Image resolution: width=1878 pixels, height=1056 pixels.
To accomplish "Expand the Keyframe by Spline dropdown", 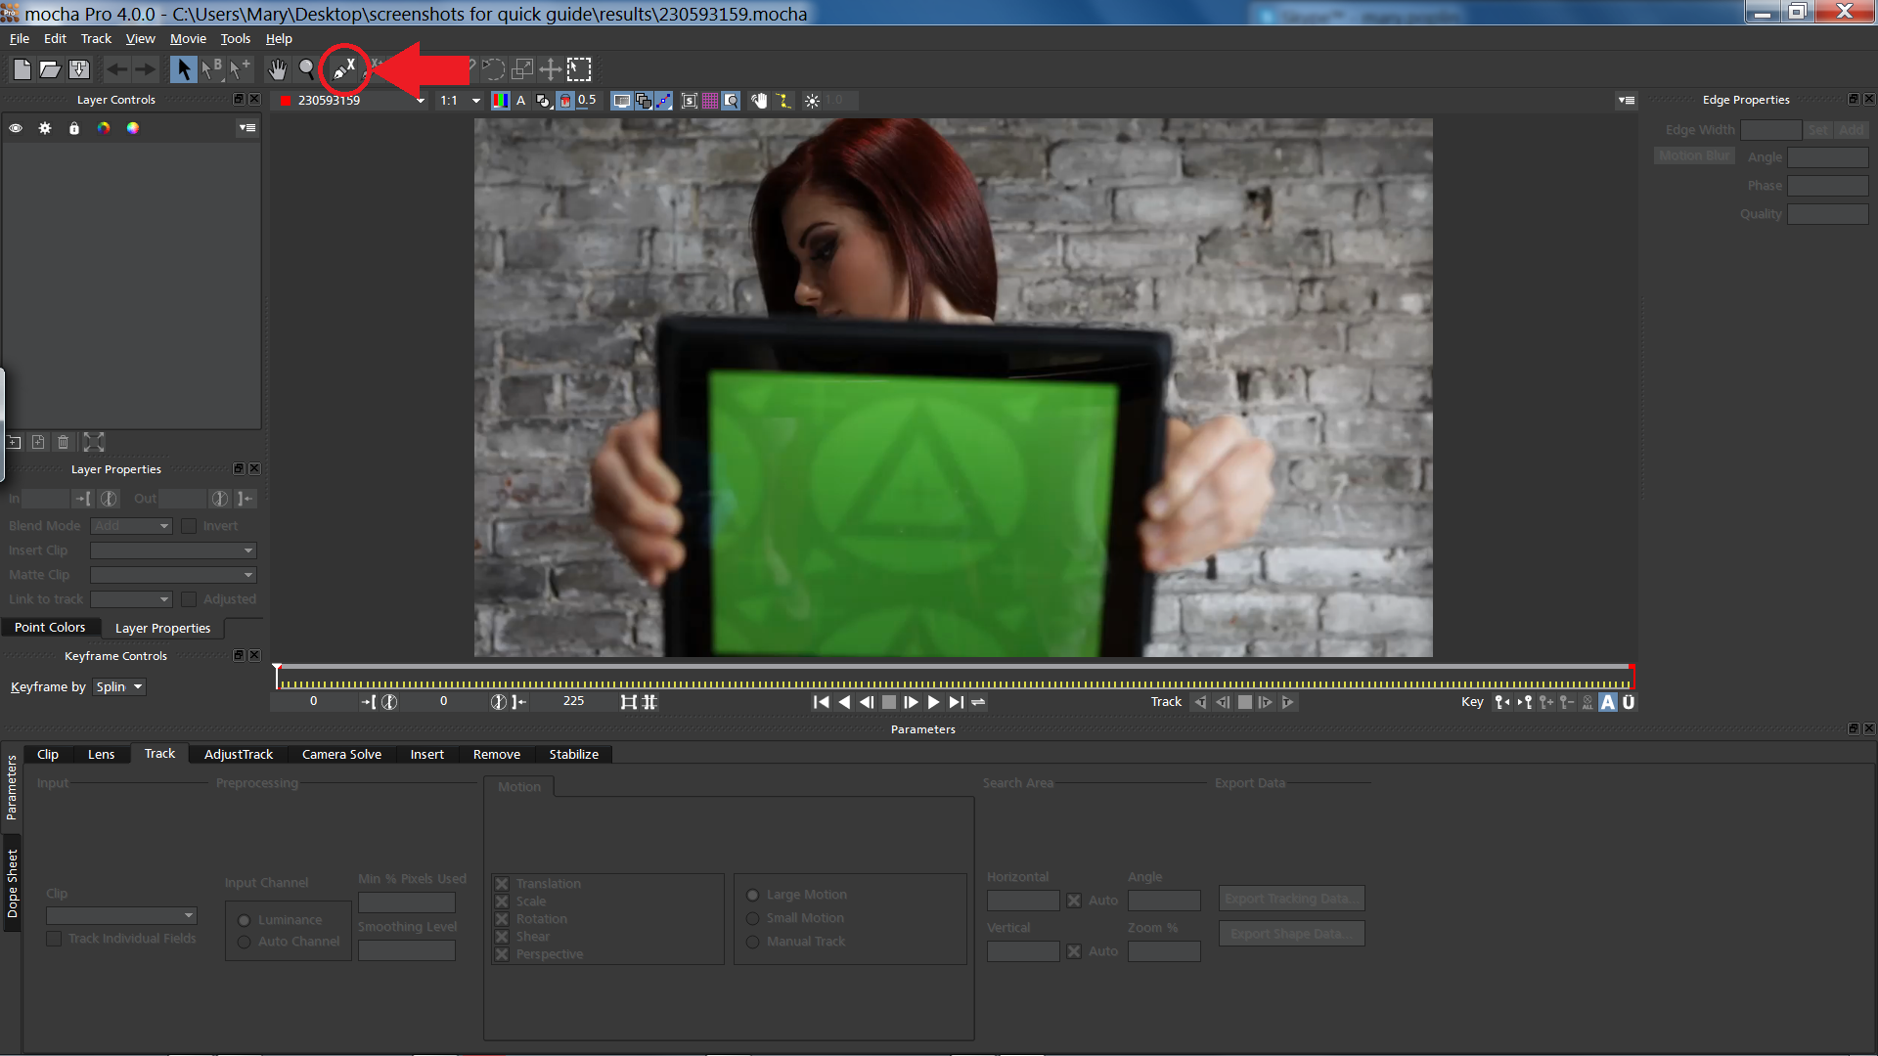I will tap(138, 686).
